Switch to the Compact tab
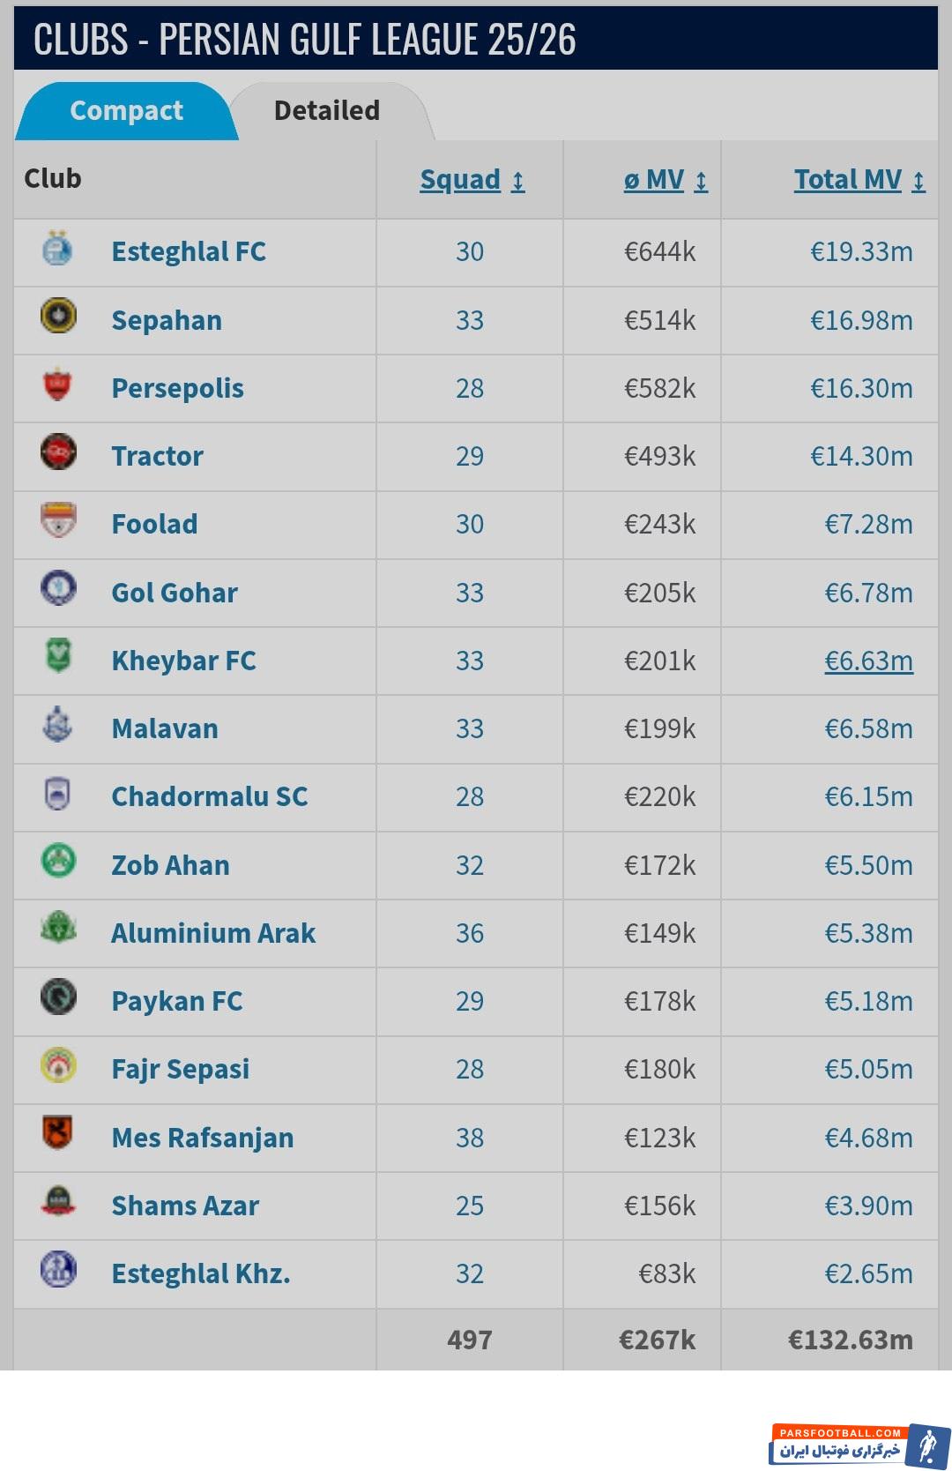This screenshot has height=1471, width=952. pos(126,111)
